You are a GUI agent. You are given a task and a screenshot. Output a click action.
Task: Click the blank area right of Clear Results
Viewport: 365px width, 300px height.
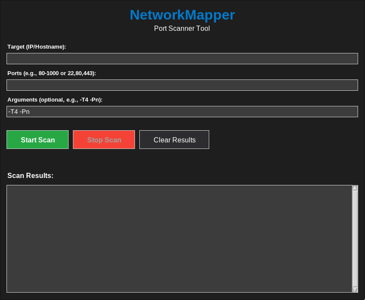[x=282, y=140]
